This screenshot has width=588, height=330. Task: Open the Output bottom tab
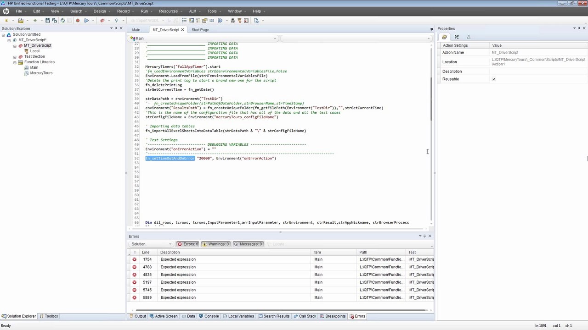tap(137, 316)
